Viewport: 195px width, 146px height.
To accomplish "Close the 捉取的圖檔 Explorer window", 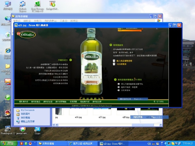I will [x=160, y=16].
